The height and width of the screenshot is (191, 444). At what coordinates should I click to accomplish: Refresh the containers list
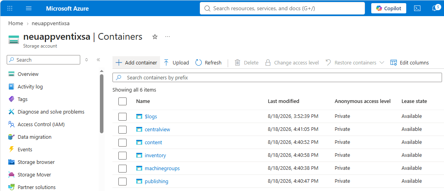pyautogui.click(x=208, y=62)
